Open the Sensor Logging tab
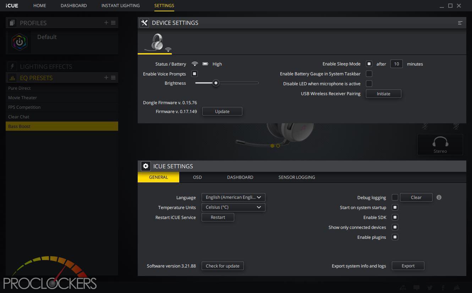472x293 pixels. point(297,177)
